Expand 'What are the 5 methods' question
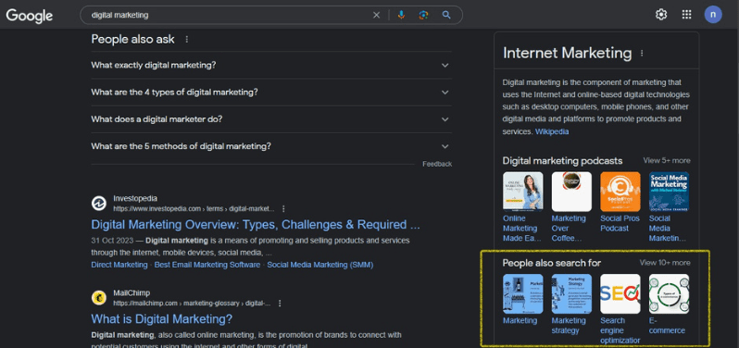 [x=271, y=146]
